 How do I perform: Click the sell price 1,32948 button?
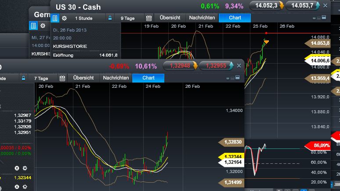181,66
